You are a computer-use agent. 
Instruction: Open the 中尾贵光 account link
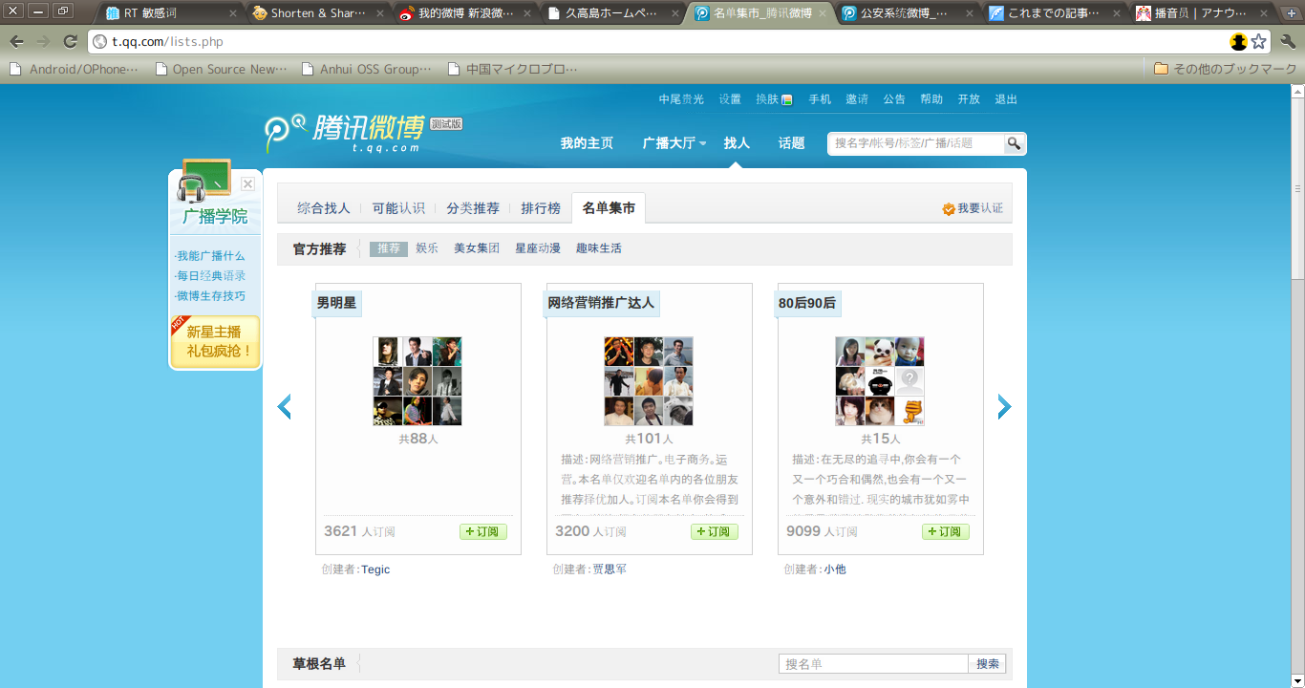tap(681, 99)
